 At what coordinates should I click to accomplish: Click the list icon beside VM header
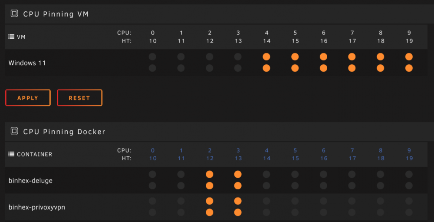(x=11, y=36)
